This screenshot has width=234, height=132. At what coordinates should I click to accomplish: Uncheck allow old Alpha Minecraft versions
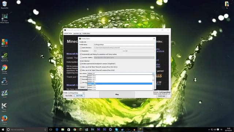click(81, 70)
